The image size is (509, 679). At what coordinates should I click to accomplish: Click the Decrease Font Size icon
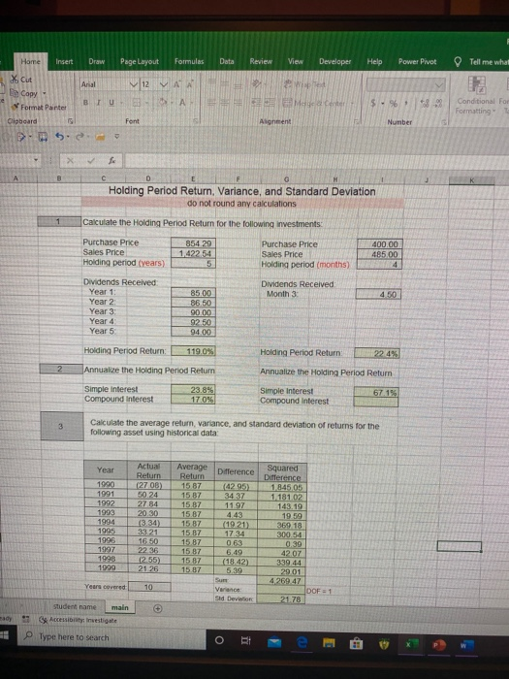tap(190, 84)
